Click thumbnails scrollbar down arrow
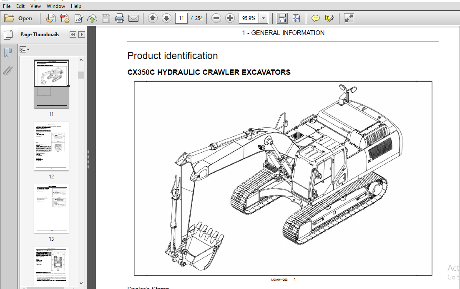 (x=81, y=283)
